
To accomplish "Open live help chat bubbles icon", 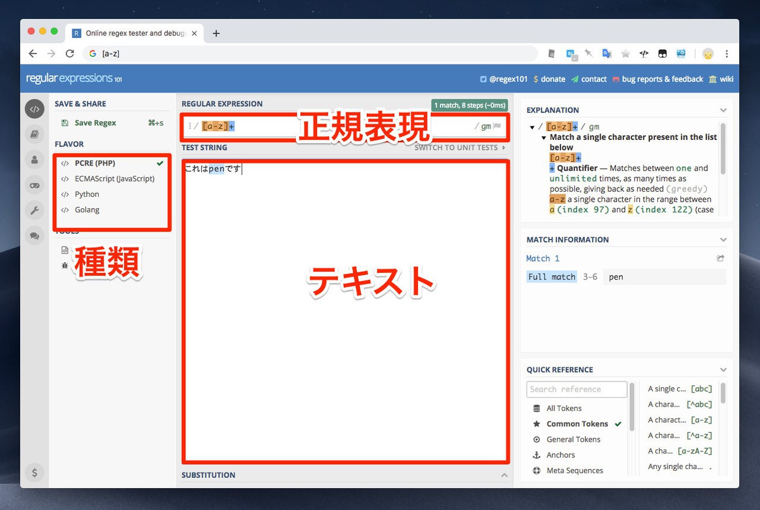I will (x=34, y=235).
